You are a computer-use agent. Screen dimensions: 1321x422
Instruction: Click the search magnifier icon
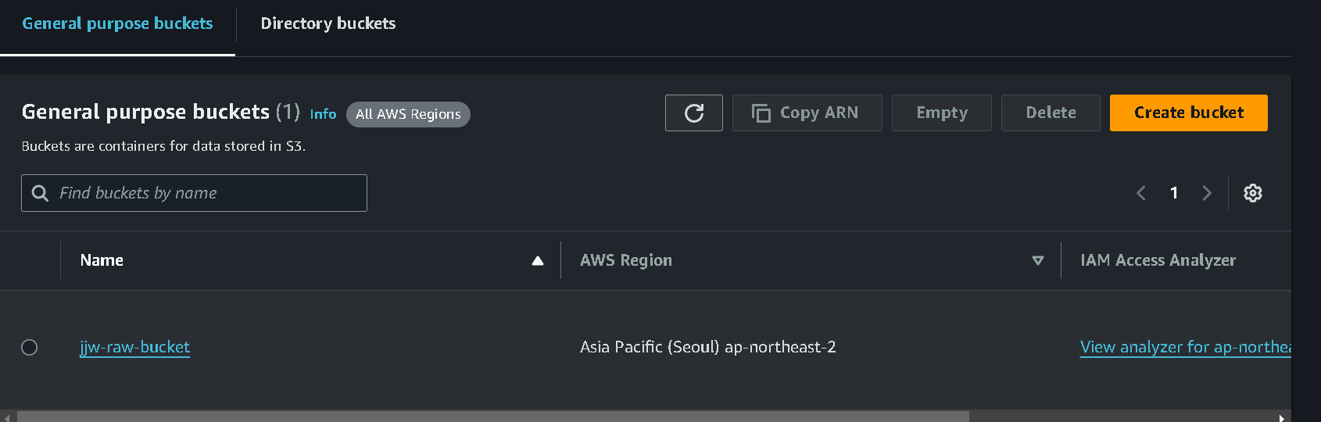(x=40, y=193)
